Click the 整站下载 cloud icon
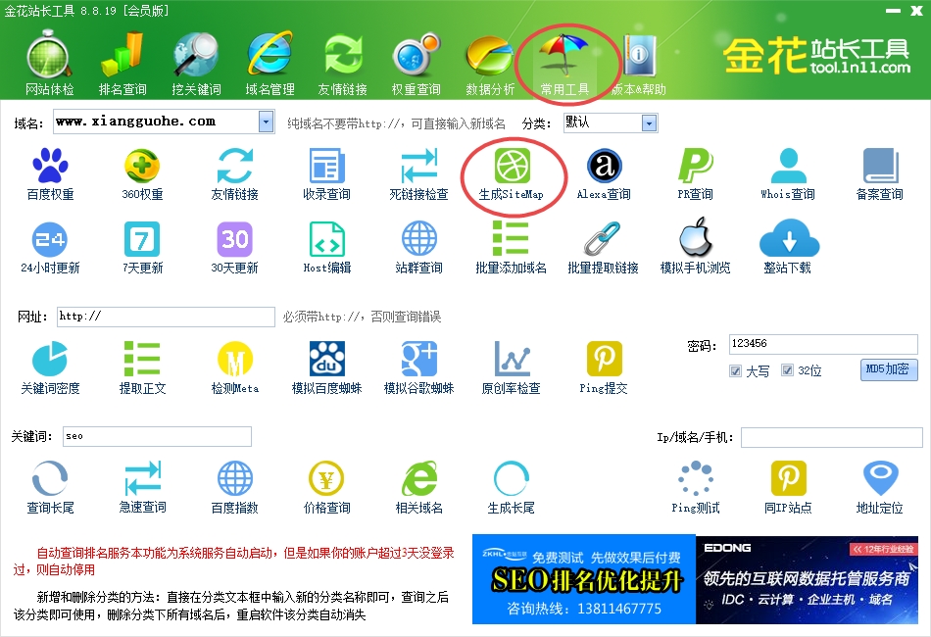 point(787,241)
